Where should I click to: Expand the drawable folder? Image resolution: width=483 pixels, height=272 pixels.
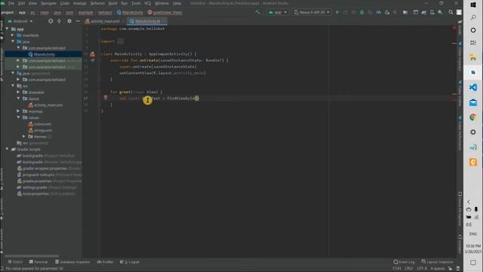tap(18, 92)
